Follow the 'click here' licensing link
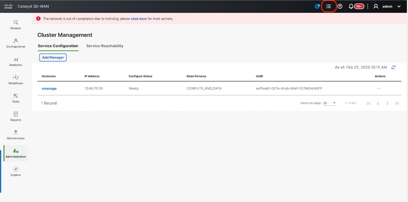This screenshot has width=408, height=202. click(138, 19)
